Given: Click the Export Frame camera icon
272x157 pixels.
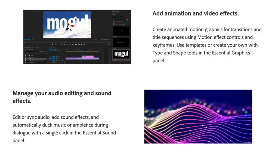Looking at the screenshot, I should (82, 45).
